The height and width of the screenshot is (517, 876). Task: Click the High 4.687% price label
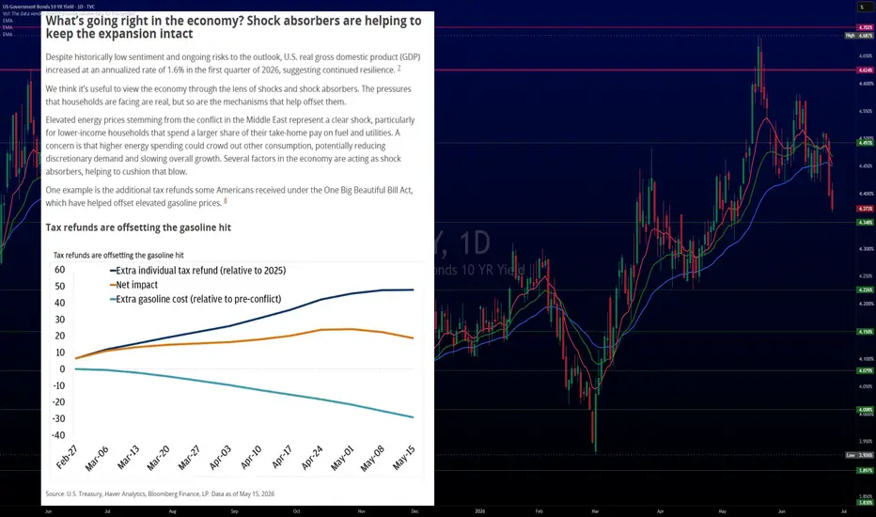coord(859,35)
